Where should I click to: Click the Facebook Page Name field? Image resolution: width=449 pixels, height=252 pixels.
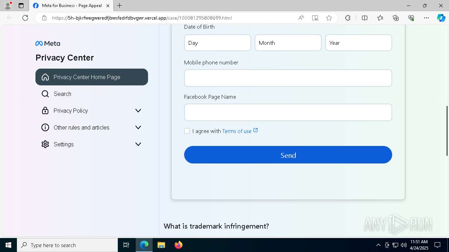288,112
